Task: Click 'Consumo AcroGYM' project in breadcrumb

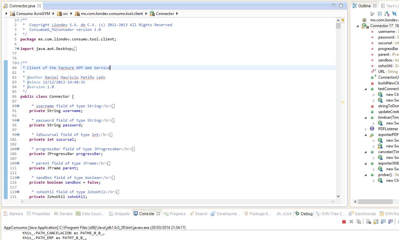Action: point(29,14)
